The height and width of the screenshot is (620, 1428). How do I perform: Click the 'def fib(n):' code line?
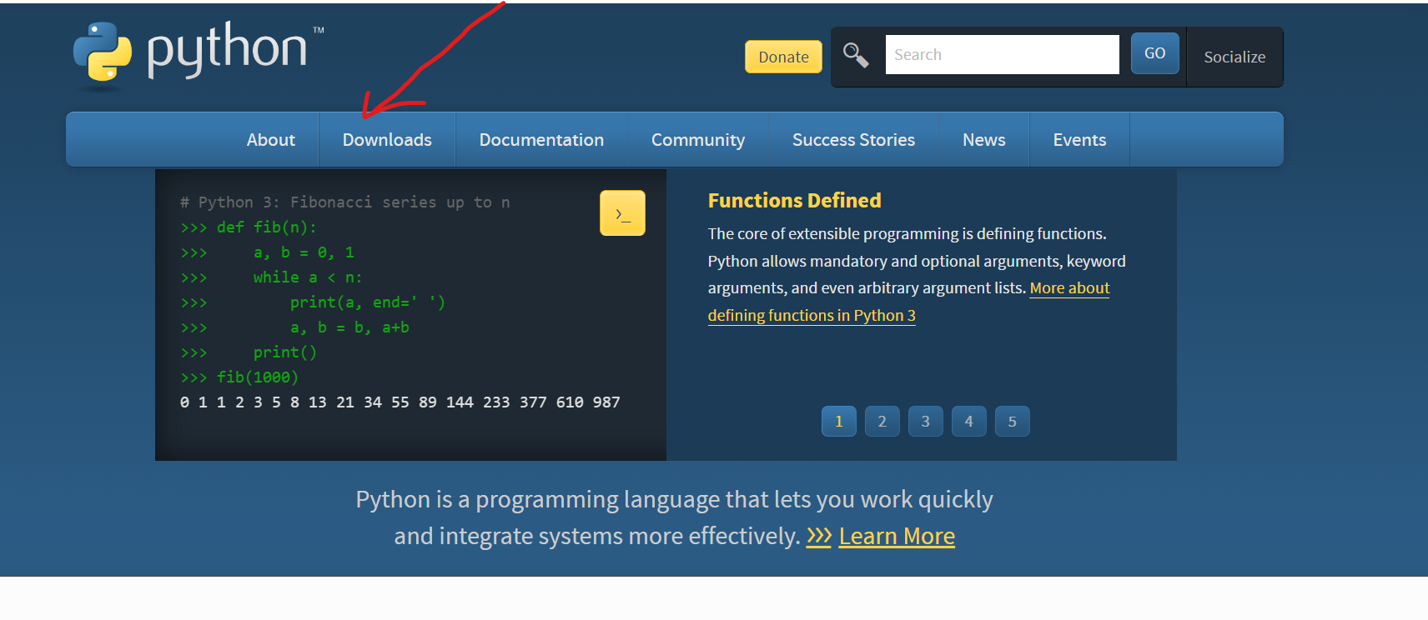coord(249,227)
